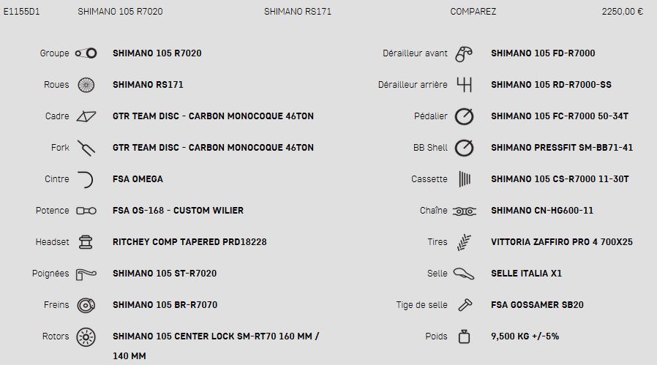657x365 pixels.
Task: Click the Selle saddle icon
Action: 464,274
